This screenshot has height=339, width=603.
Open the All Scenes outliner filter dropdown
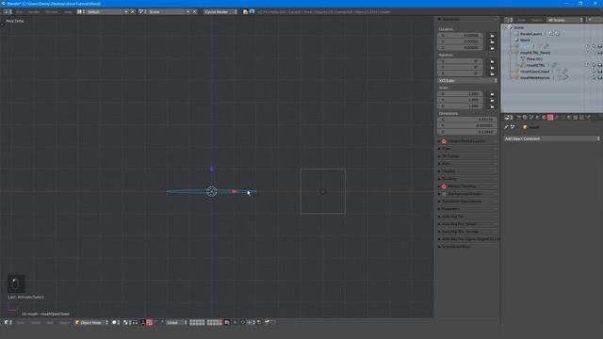(x=565, y=20)
